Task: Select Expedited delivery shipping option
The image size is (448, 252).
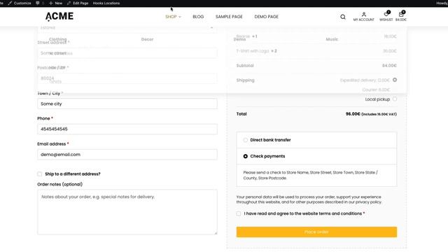Action: [x=395, y=80]
